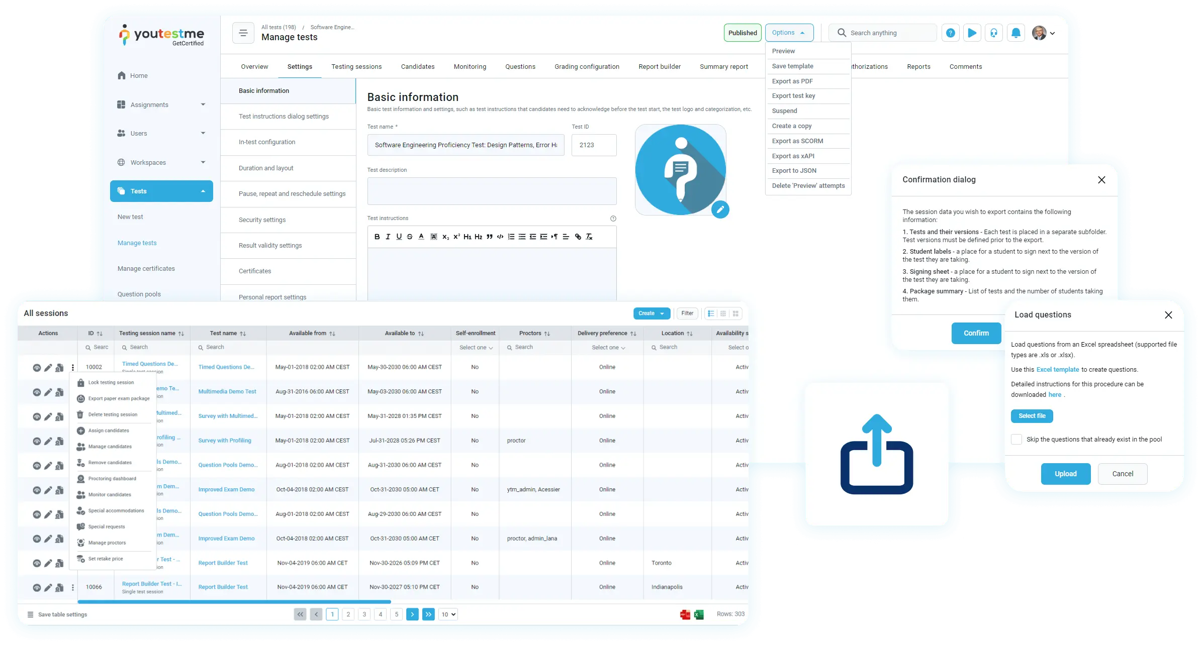Click the notification bell icon

[1015, 33]
